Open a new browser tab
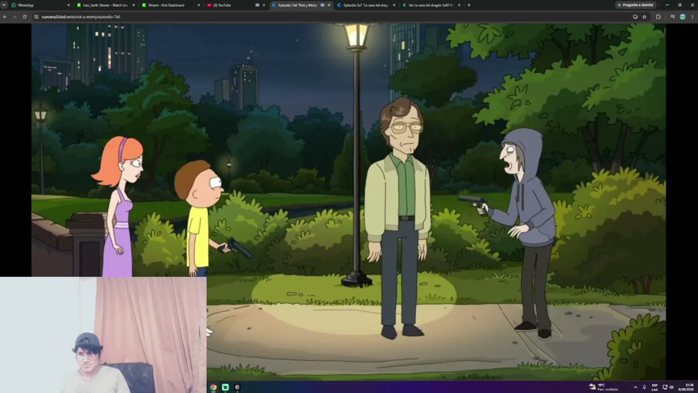 click(469, 5)
